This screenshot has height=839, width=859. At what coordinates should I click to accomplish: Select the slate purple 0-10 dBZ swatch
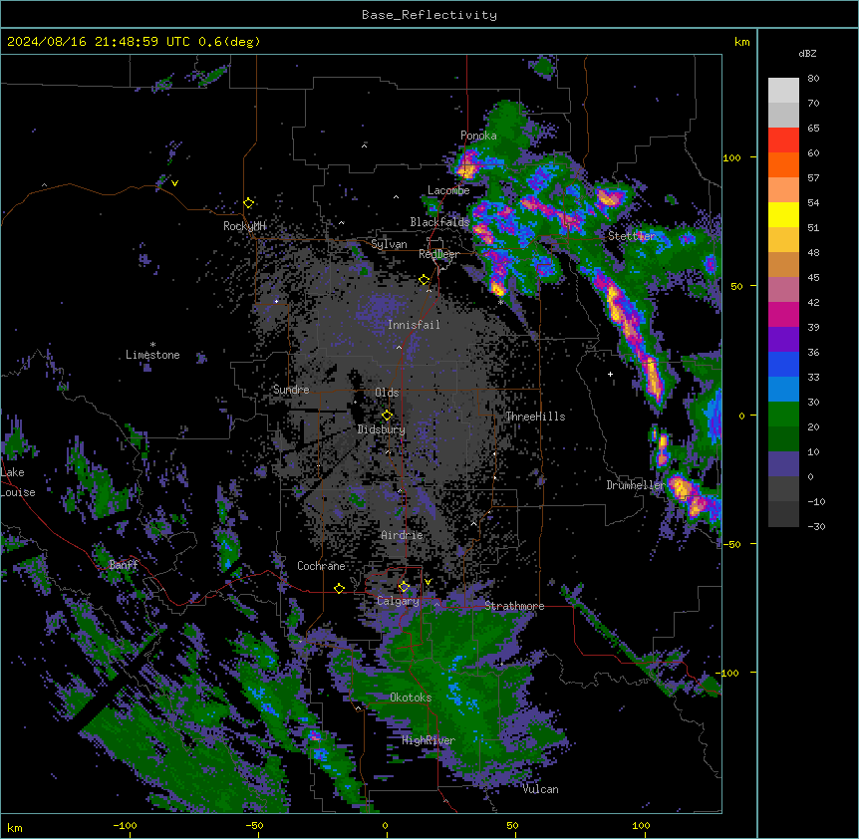tap(783, 464)
